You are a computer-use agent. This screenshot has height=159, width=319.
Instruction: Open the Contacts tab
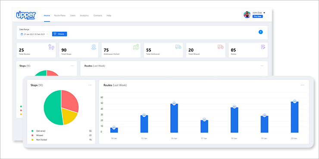[x=98, y=15]
